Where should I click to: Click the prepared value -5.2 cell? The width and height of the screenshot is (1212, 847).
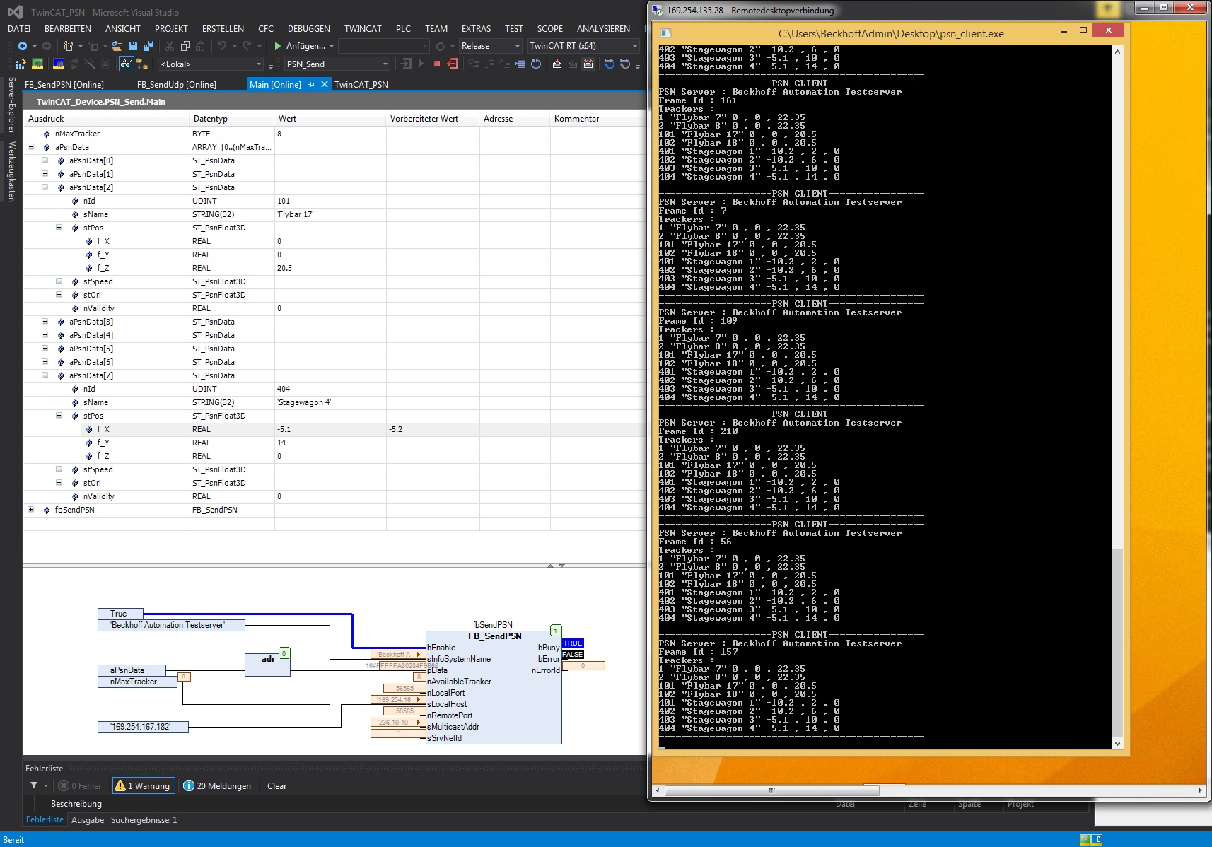click(x=433, y=429)
